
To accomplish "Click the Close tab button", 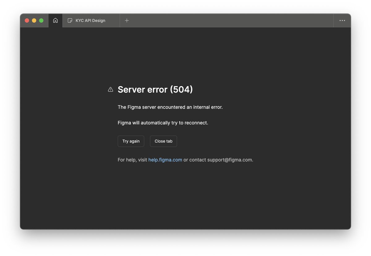I will pos(164,141).
